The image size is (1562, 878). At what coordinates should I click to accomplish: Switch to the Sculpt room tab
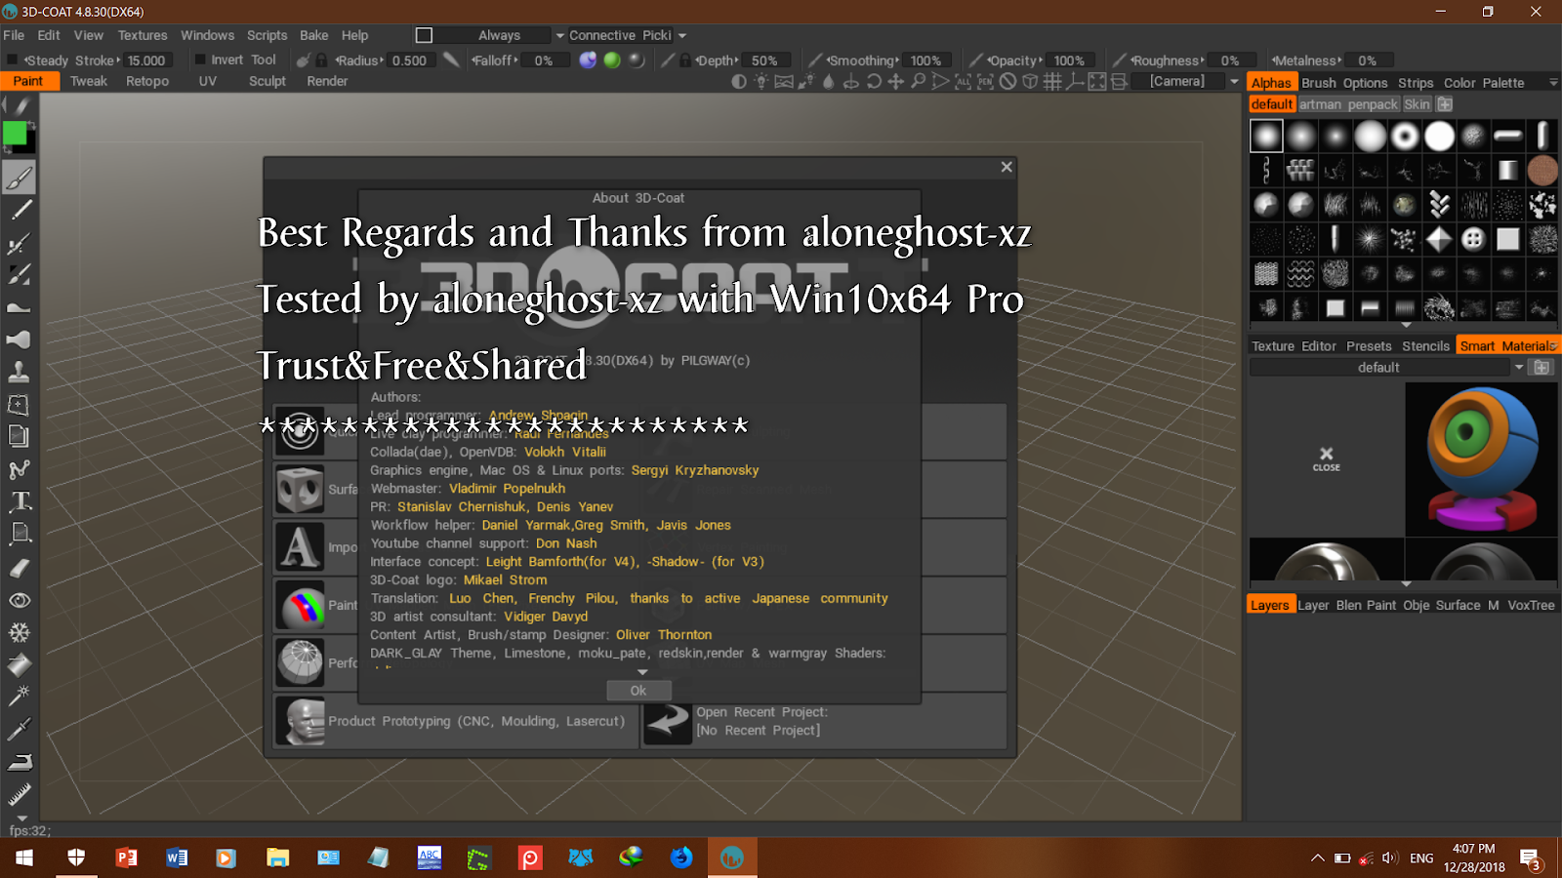point(267,82)
